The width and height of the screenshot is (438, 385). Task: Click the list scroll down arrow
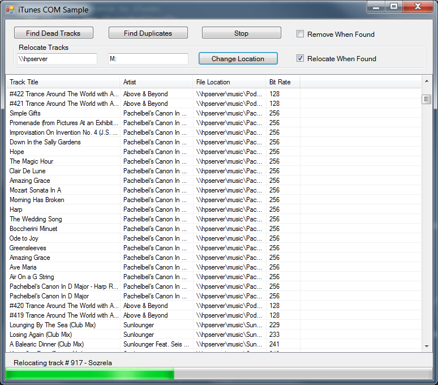coord(427,346)
